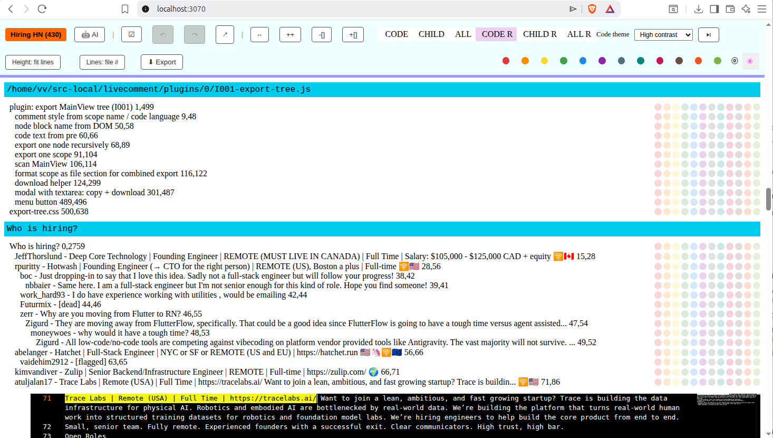Click the localhost:3070 address bar
The width and height of the screenshot is (773, 438).
point(359,9)
